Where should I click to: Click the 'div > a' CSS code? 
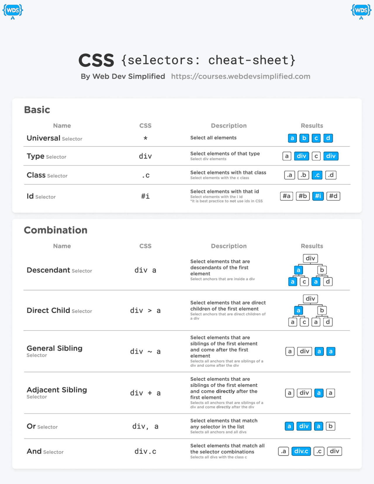tap(145, 310)
